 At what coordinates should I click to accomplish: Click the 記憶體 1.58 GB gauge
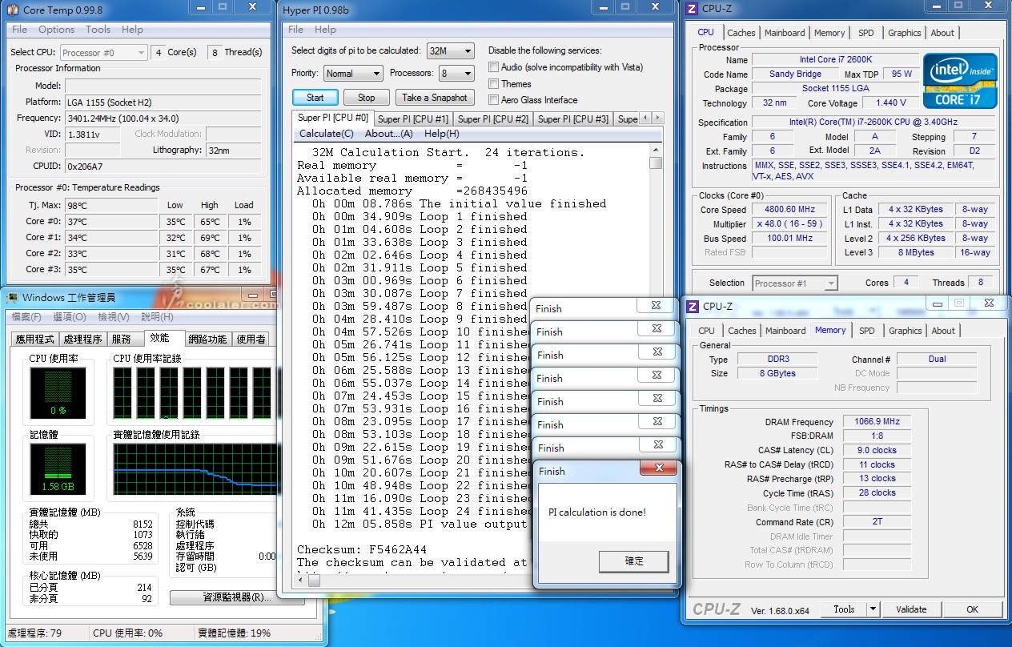[58, 468]
